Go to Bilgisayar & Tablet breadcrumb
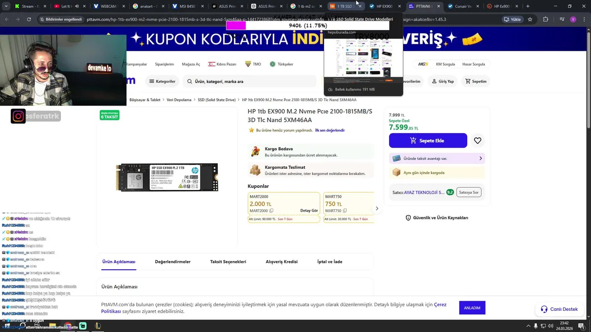The image size is (591, 332). pos(145,100)
